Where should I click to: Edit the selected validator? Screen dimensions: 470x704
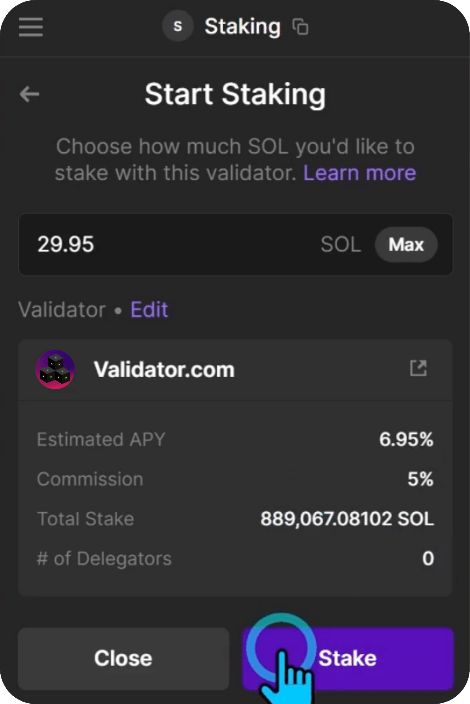149,310
